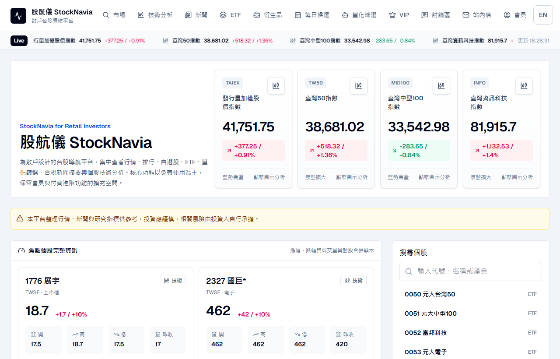Click 點擊圖示分析 under the MID100 card
560x359 pixels.
point(434,177)
